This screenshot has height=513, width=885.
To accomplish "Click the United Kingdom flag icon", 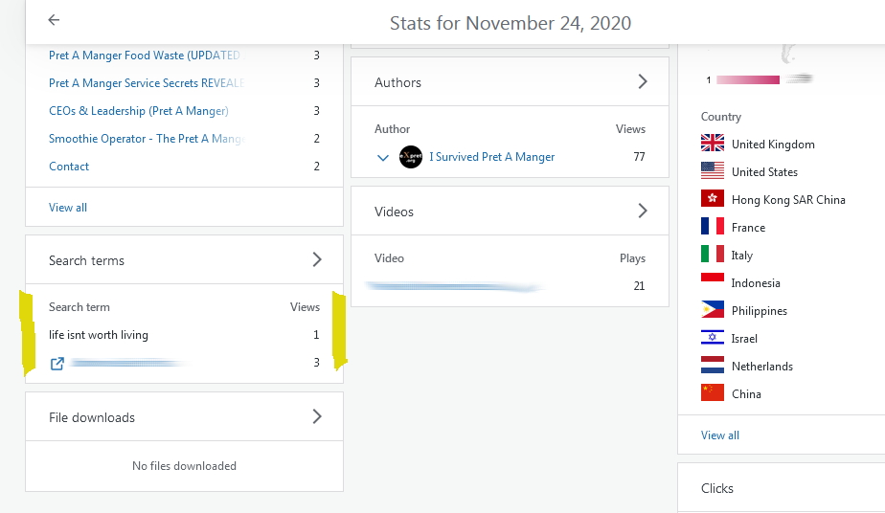I will click(713, 144).
